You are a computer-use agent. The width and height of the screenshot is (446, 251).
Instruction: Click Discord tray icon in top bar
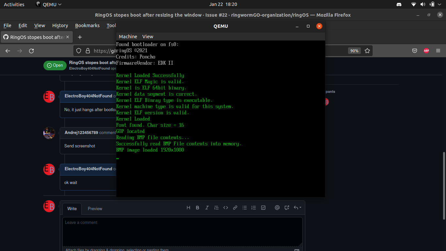click(399, 4)
